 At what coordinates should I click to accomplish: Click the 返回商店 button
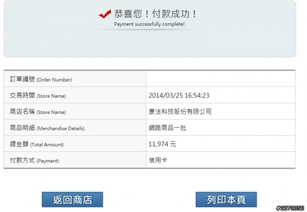coord(72,200)
